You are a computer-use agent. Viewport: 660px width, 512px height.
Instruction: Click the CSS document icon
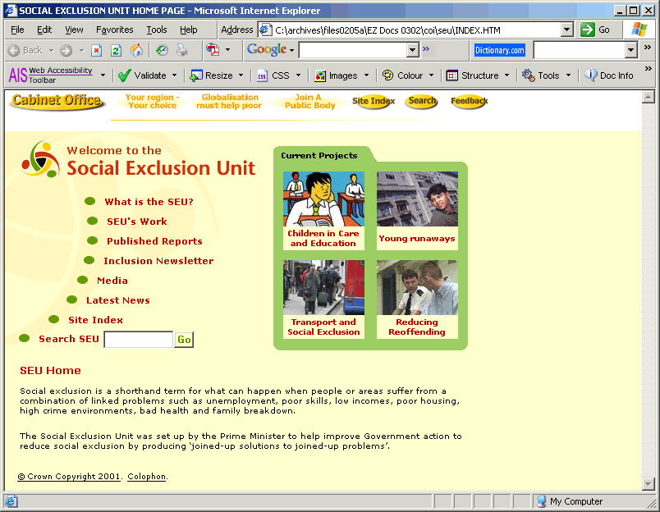262,75
